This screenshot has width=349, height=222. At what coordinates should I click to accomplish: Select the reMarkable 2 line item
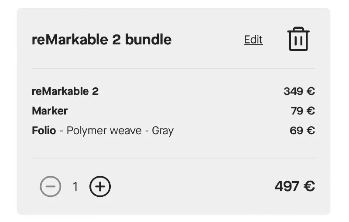(65, 91)
